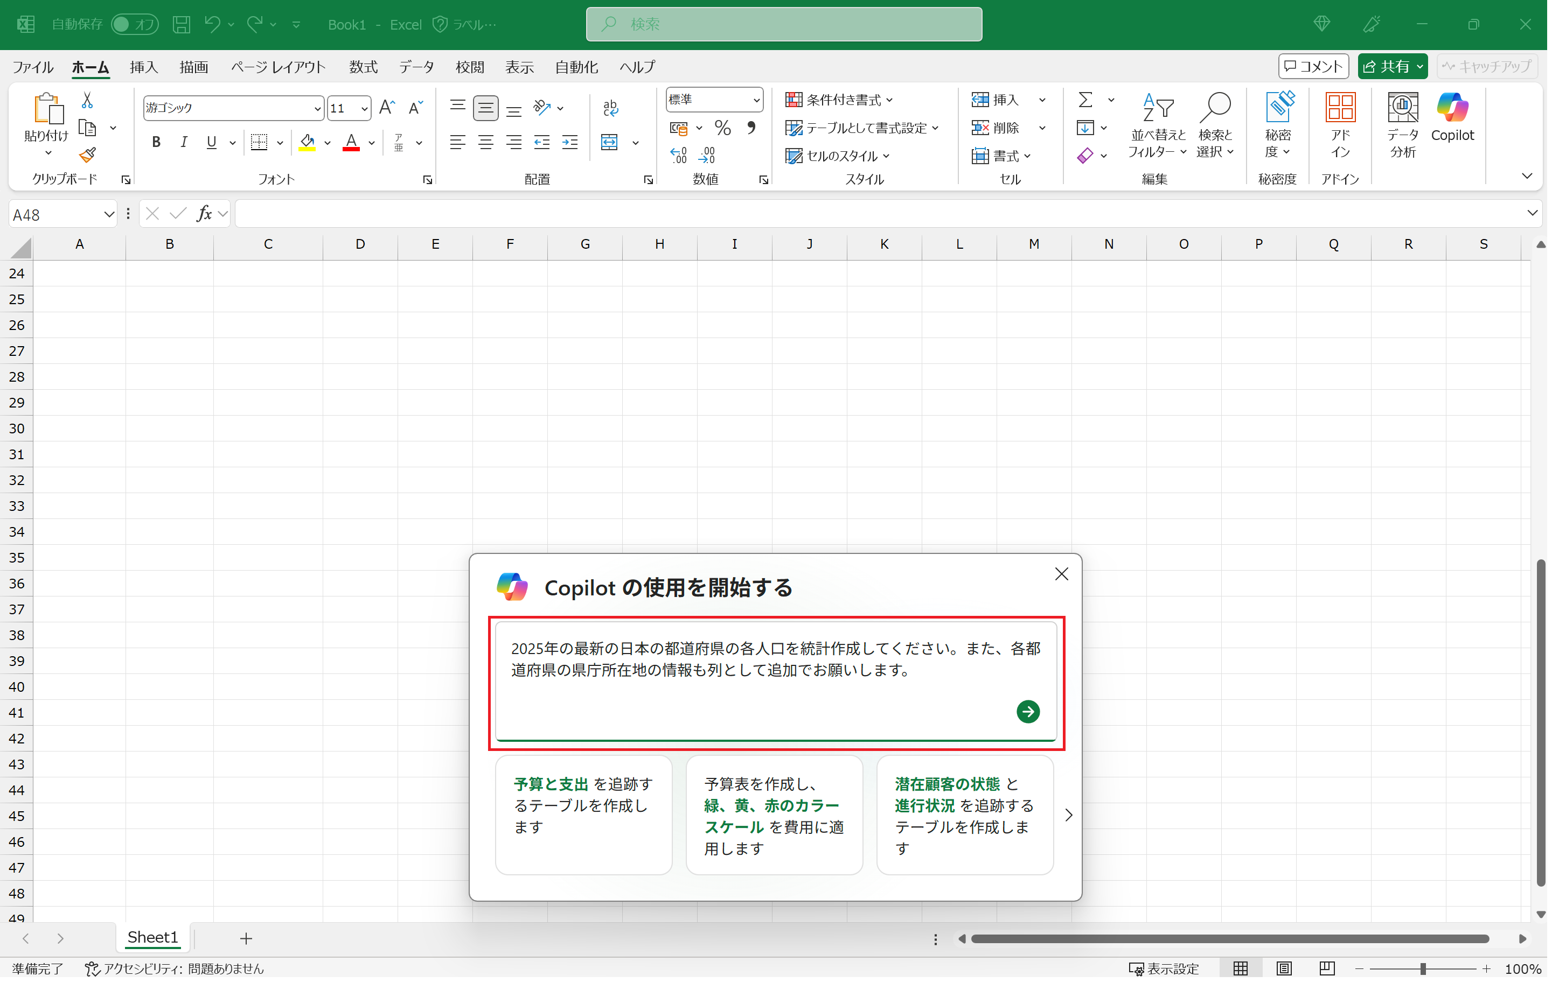Click the Merge and Center cells icon
Viewport: 1552px width, 983px height.
(x=610, y=142)
